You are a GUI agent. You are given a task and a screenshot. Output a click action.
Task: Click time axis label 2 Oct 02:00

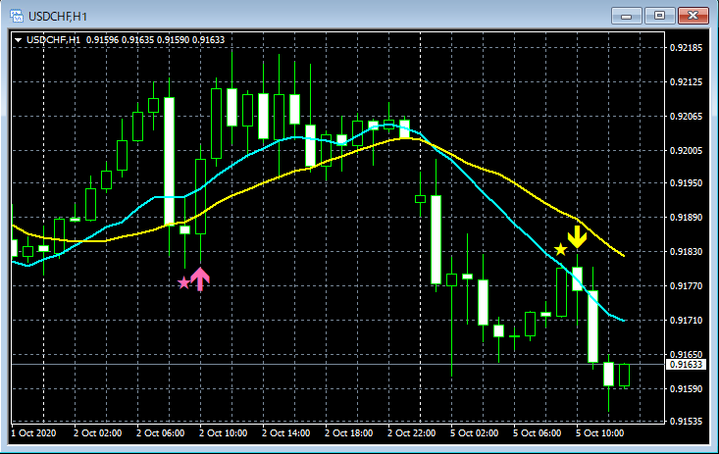pos(98,432)
